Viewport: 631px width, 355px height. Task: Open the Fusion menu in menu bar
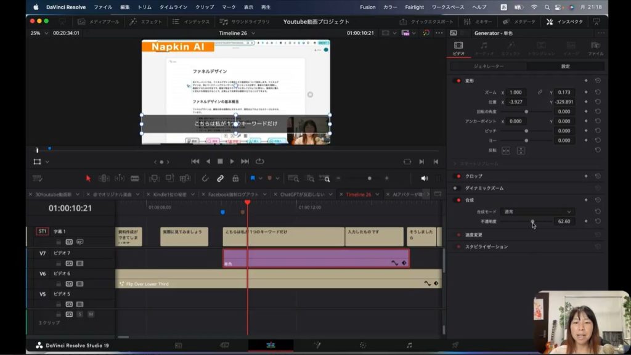tap(367, 7)
